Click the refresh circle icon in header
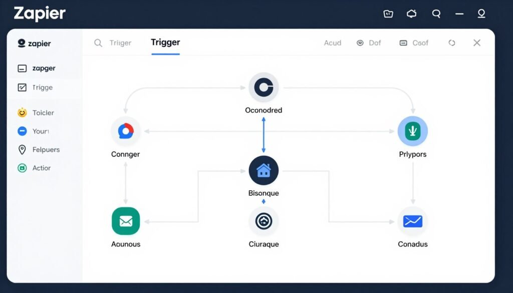513x293 pixels. tap(452, 43)
